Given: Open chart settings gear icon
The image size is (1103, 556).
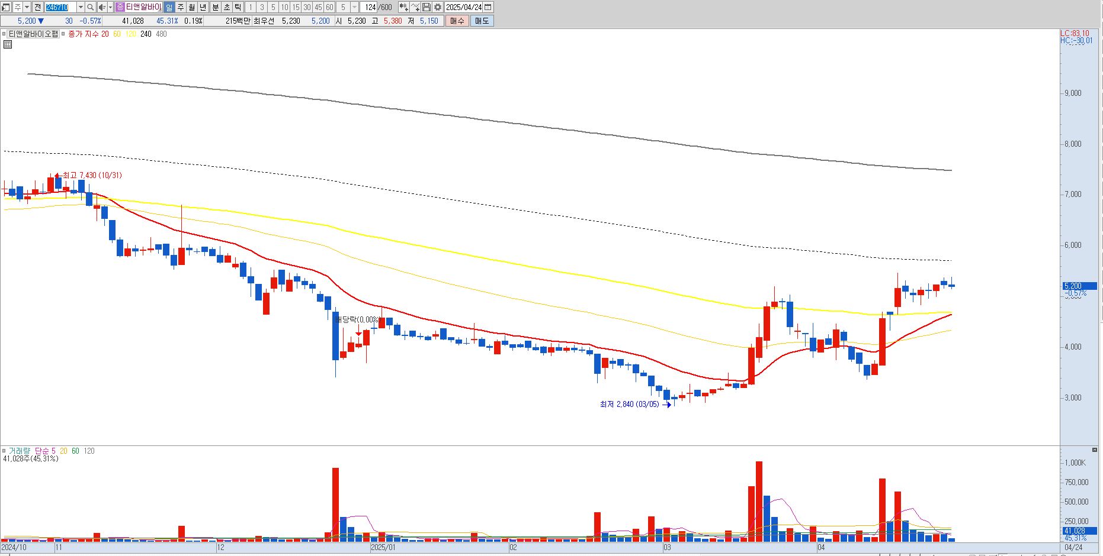Looking at the screenshot, I should coord(438,7).
